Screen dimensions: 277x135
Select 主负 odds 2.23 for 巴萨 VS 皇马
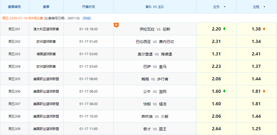click(216, 67)
